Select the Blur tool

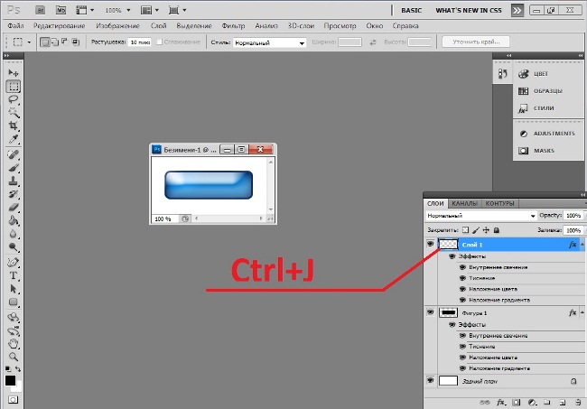[14, 234]
